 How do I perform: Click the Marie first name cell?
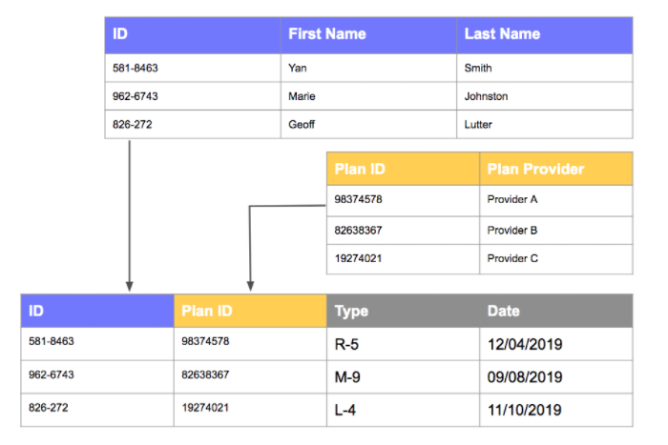[302, 96]
